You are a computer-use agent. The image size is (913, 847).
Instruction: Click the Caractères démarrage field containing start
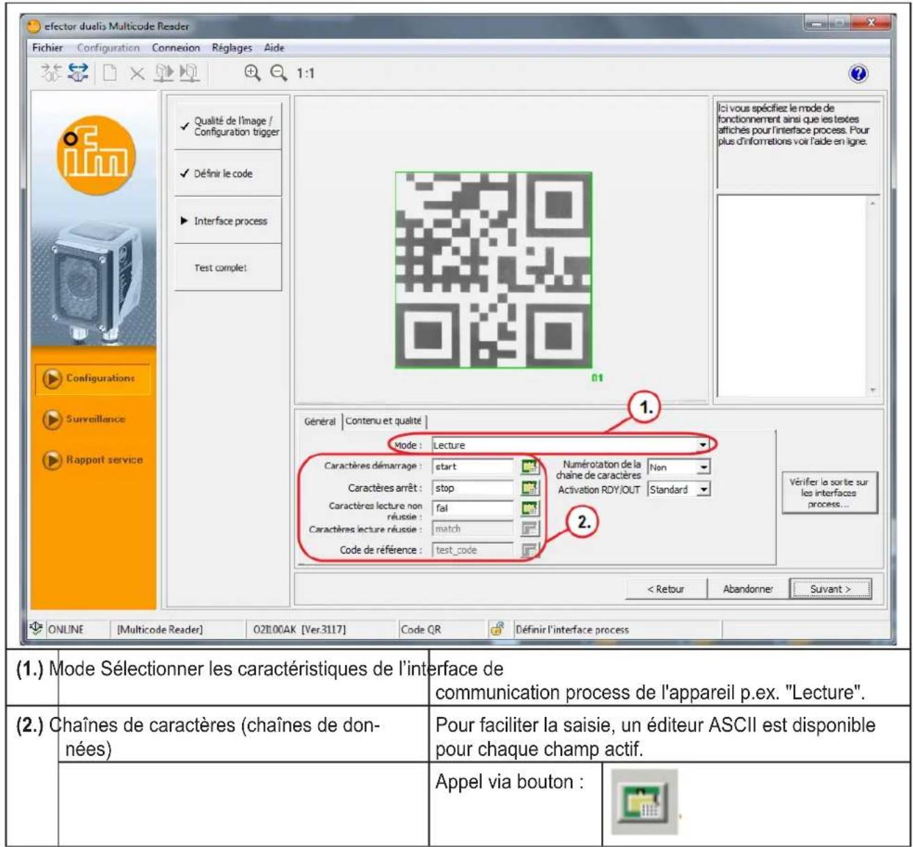pyautogui.click(x=473, y=467)
